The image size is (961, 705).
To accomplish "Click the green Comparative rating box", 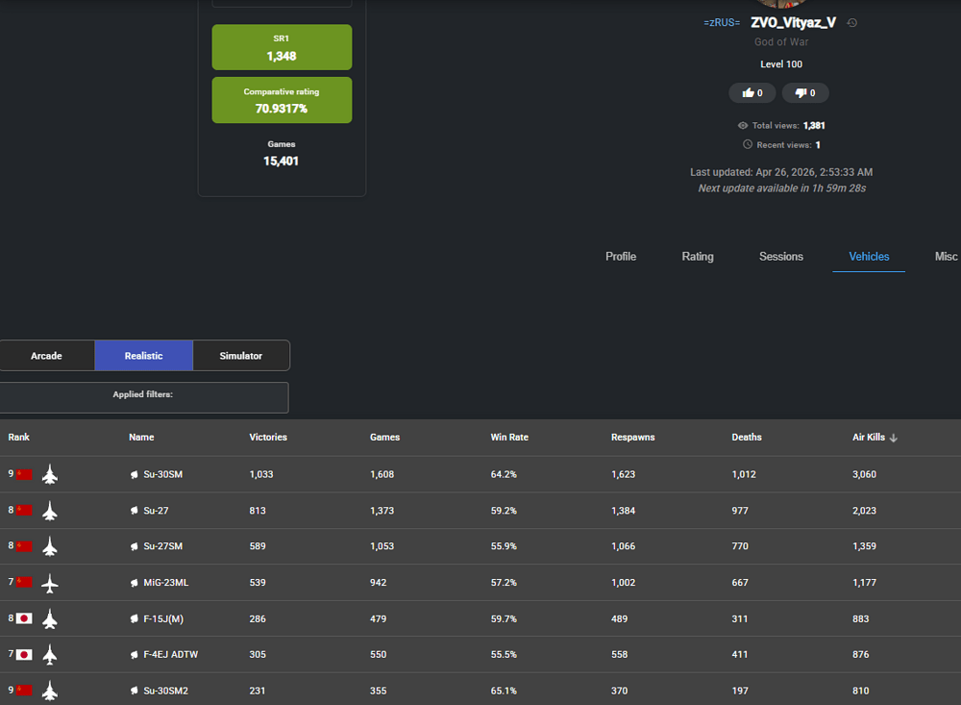I will click(x=282, y=100).
